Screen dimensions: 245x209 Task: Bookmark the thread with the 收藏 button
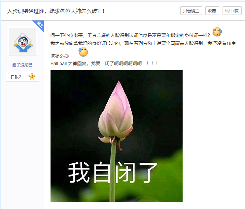pos(212,11)
